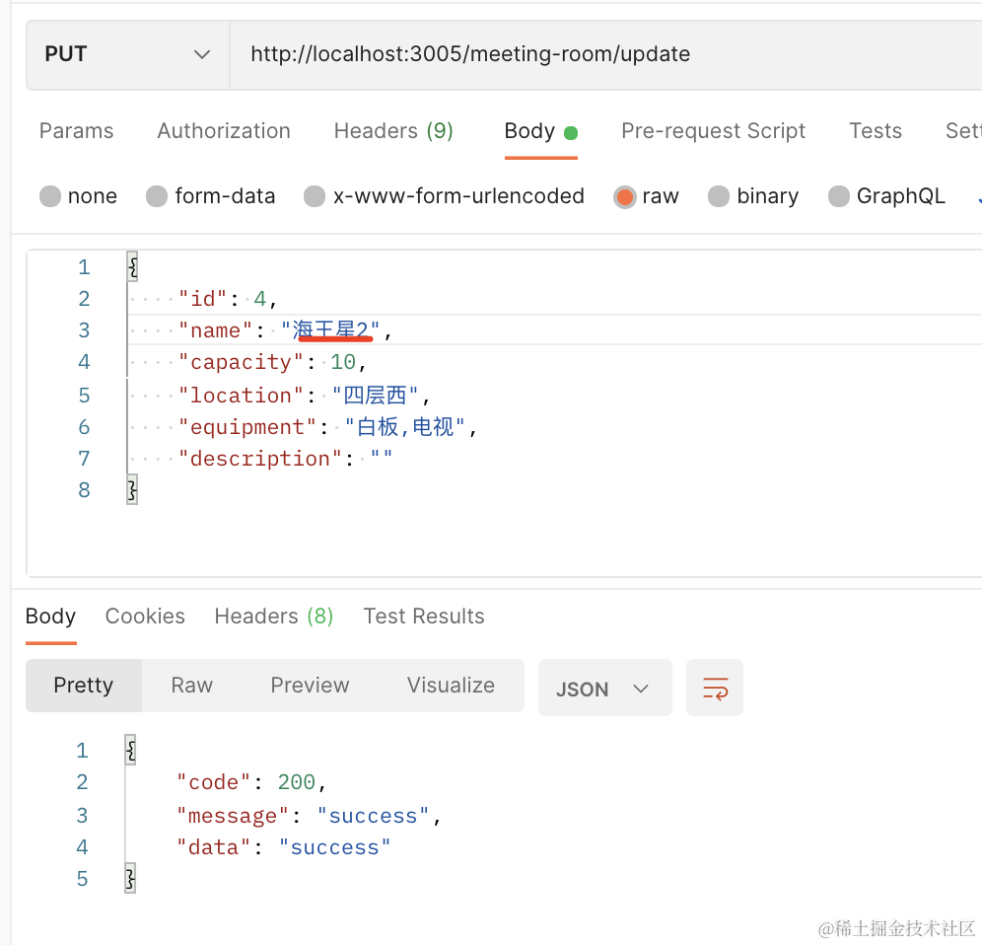Open the Tests tab
The height and width of the screenshot is (945, 982).
(x=876, y=131)
